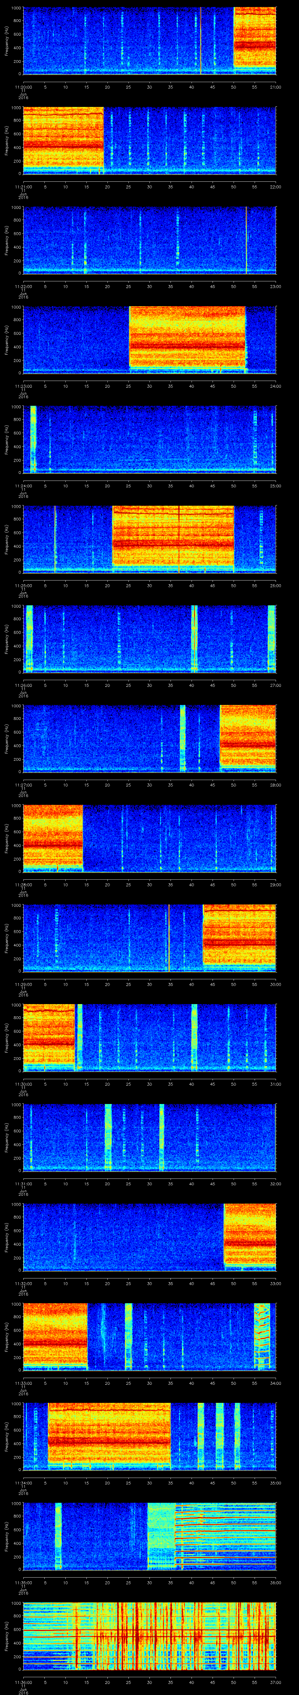Open the spectrogram plot beginning at 11:27:00

point(149,738)
